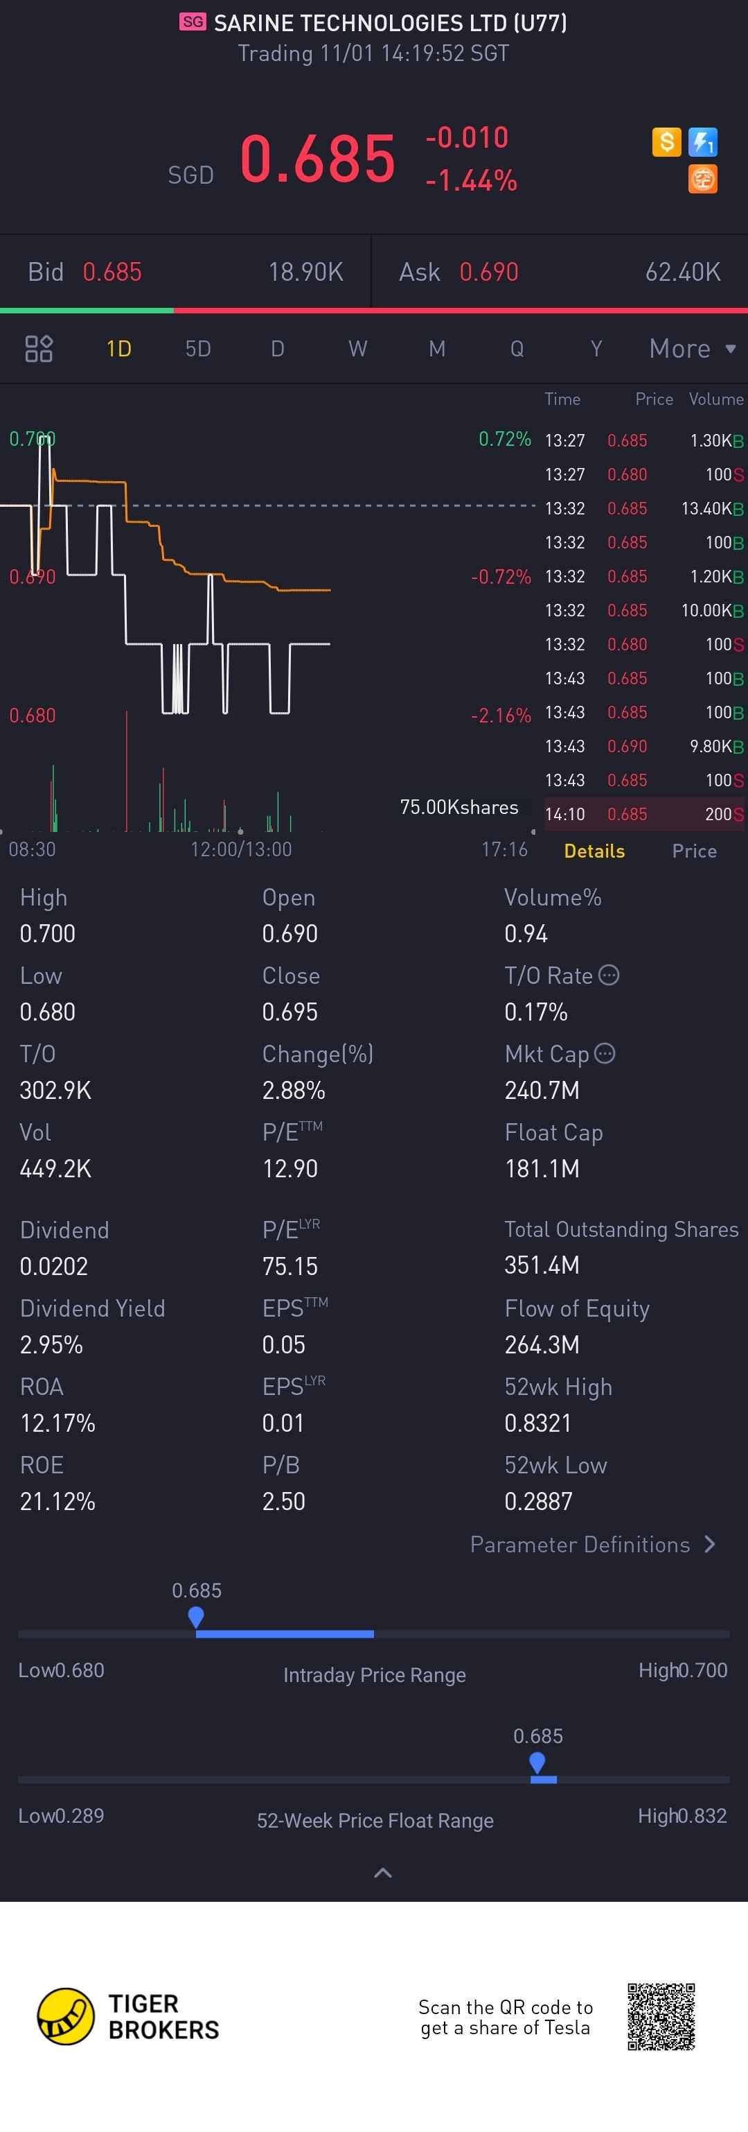The width and height of the screenshot is (748, 2132).
Task: Tap the Mkt Cap value 240.7M
Action: [x=542, y=1090]
